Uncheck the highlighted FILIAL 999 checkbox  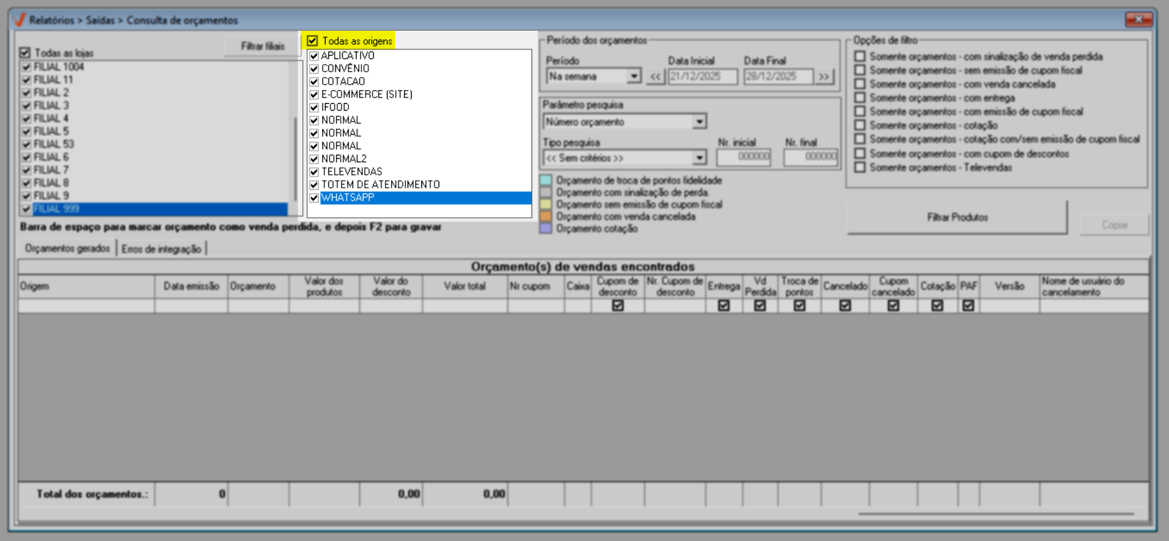tap(26, 209)
